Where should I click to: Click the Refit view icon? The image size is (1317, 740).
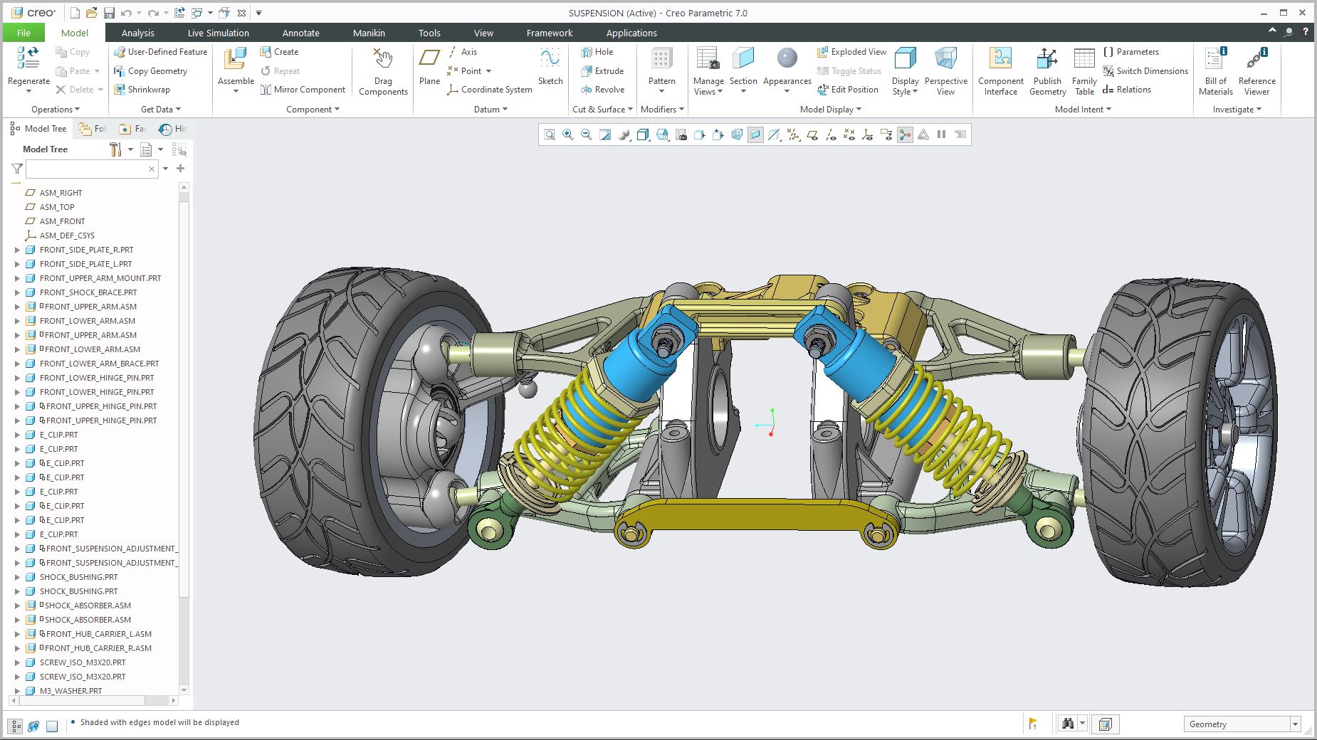tap(550, 134)
